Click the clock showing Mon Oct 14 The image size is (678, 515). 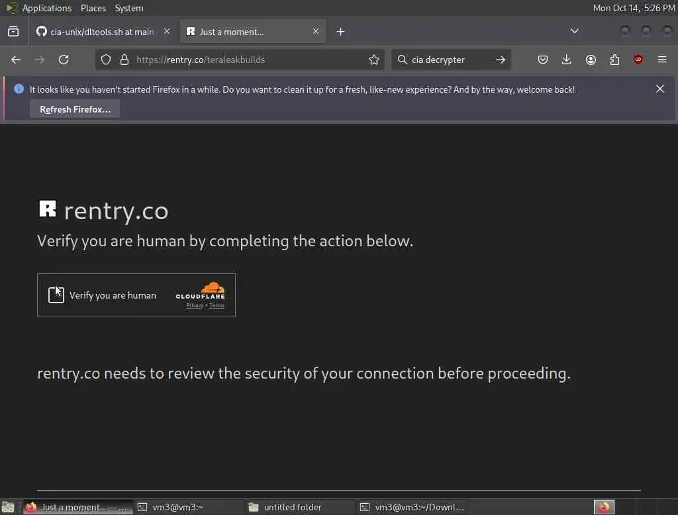tap(634, 8)
